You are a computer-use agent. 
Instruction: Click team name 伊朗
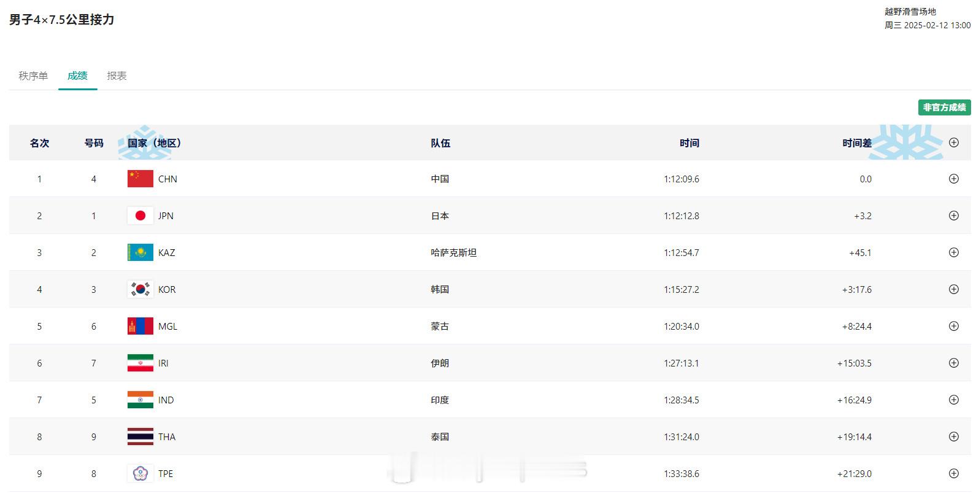(x=440, y=363)
